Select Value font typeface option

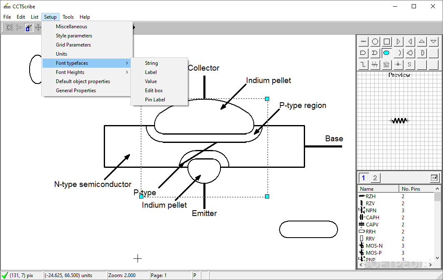(159, 81)
